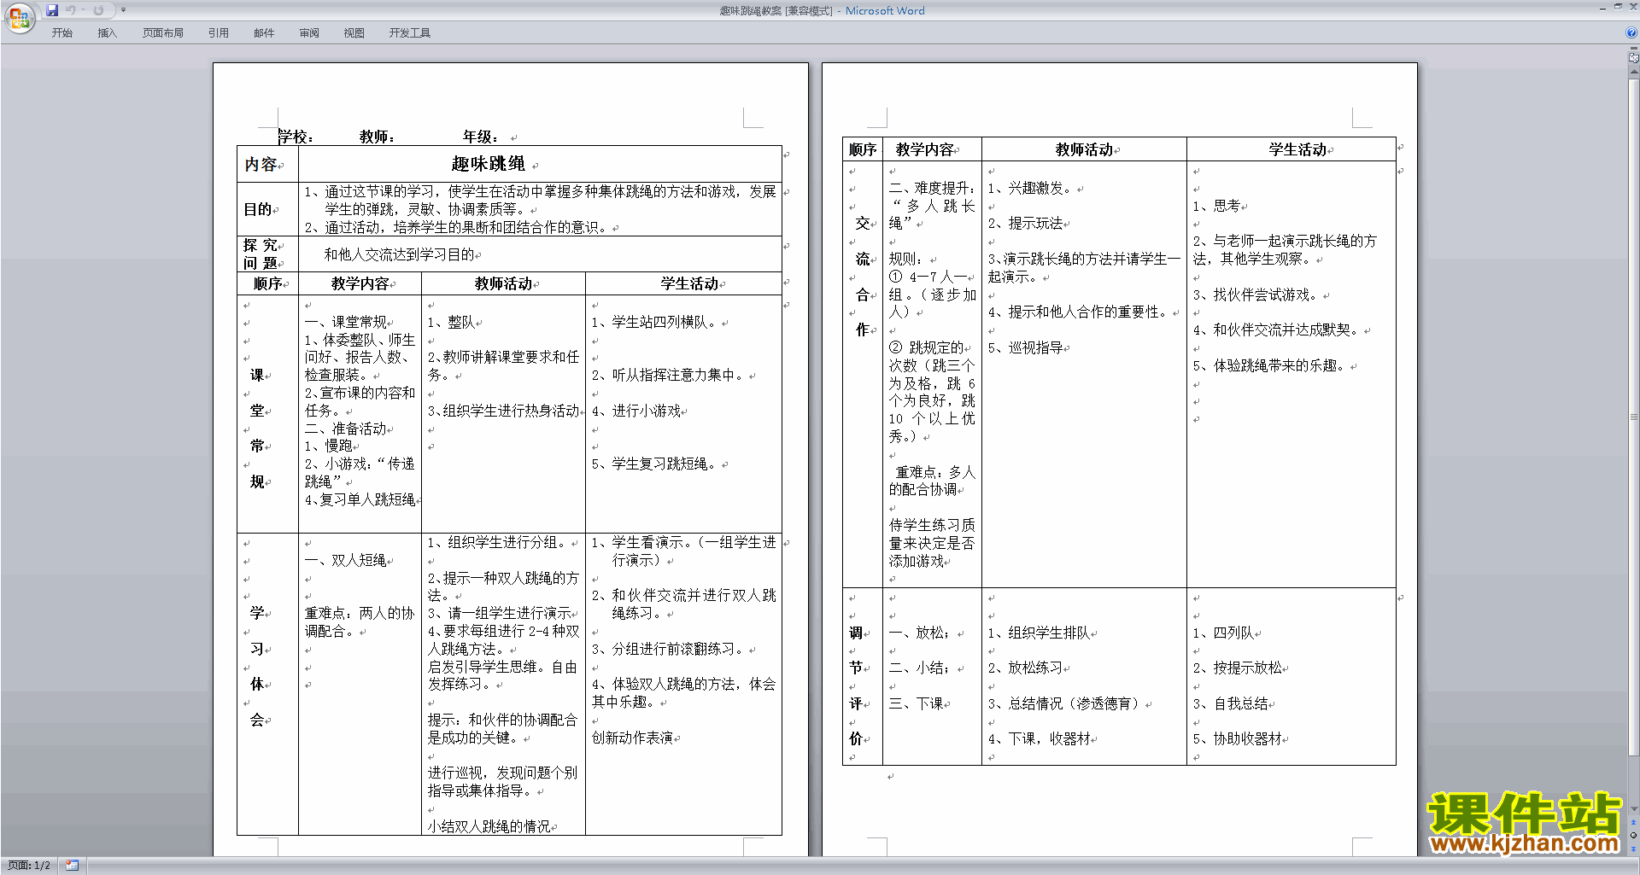Click the 教学内容 header on page two
Viewport: 1640px width, 875px height.
(925, 149)
